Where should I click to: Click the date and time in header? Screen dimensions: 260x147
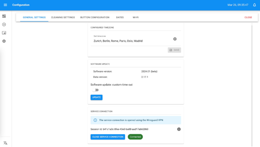238,5
